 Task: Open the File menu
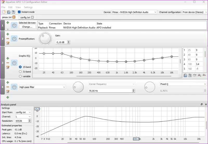point(3,7)
